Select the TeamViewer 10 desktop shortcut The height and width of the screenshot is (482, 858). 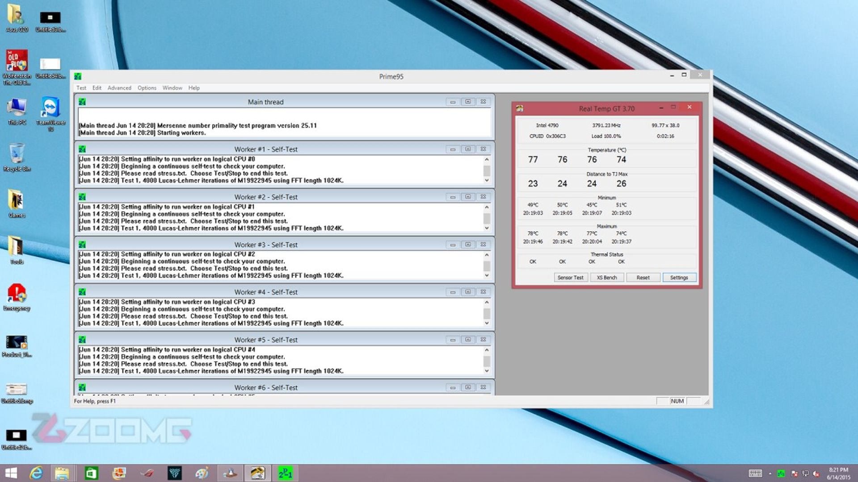50,114
